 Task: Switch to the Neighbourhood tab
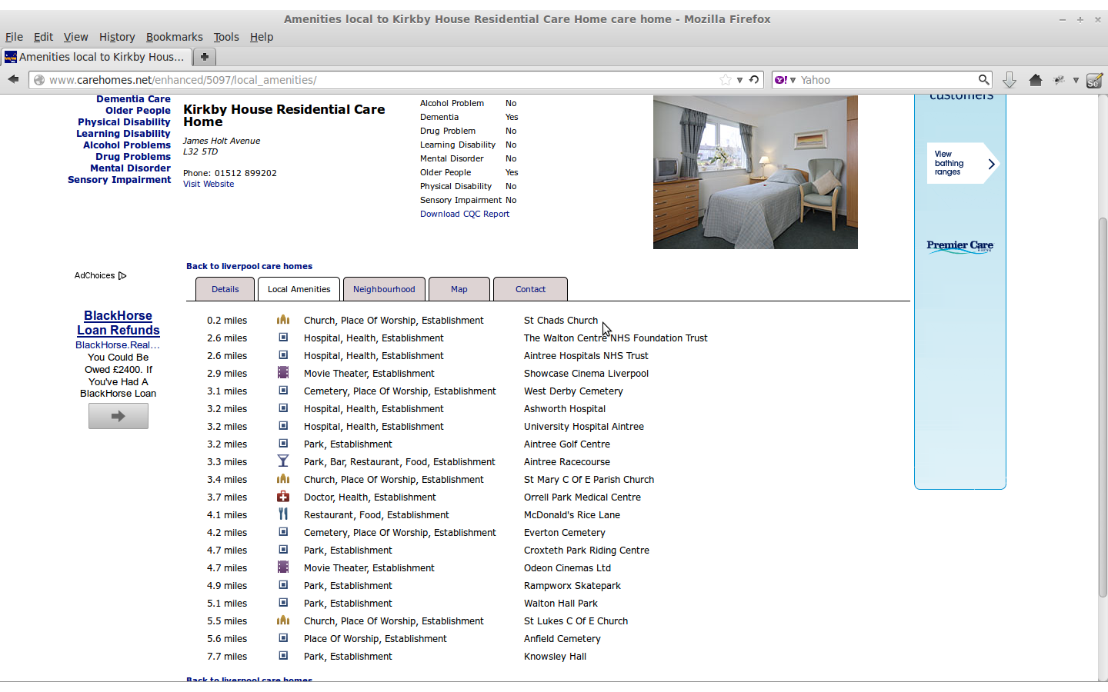pos(384,288)
